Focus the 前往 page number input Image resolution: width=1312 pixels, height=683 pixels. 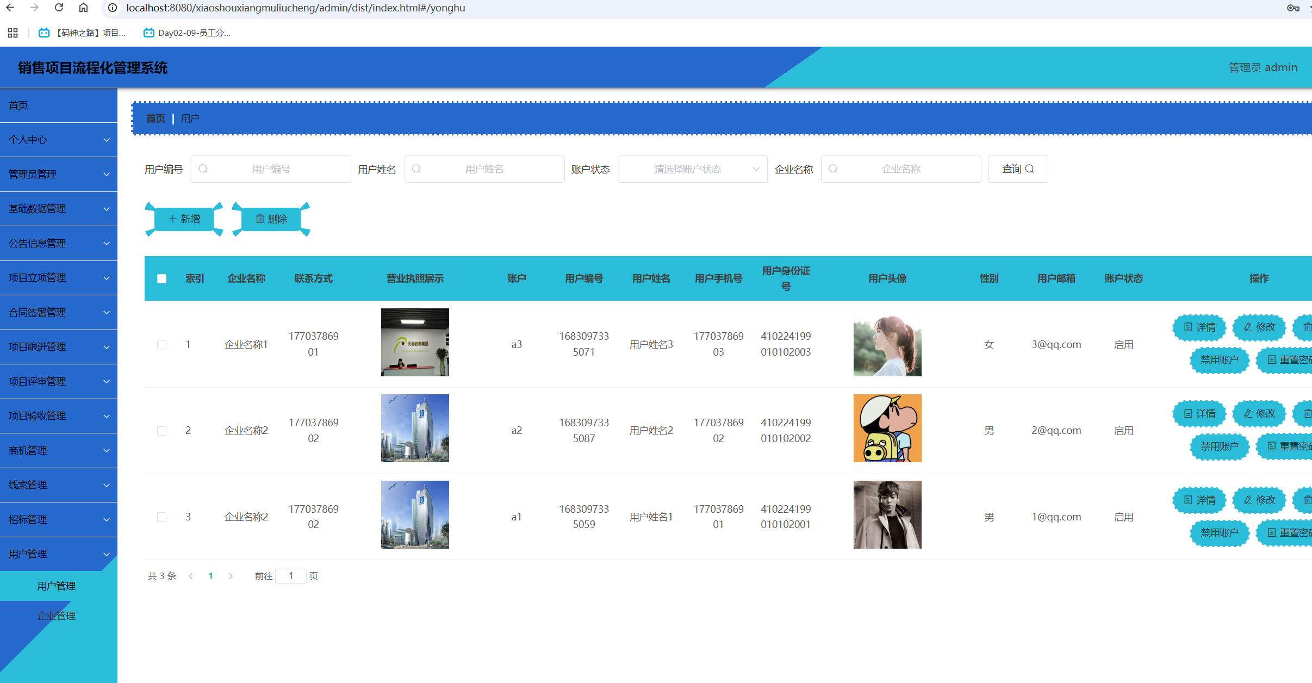pyautogui.click(x=291, y=576)
